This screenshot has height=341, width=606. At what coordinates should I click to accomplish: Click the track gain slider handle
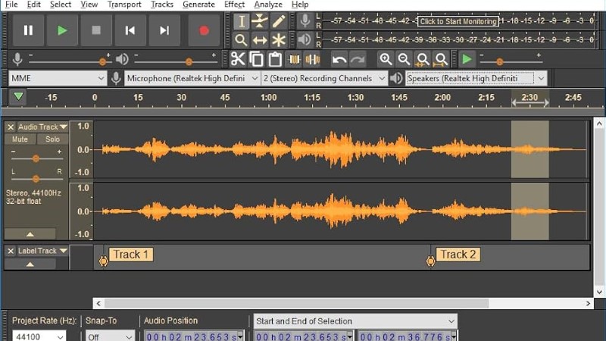point(36,158)
